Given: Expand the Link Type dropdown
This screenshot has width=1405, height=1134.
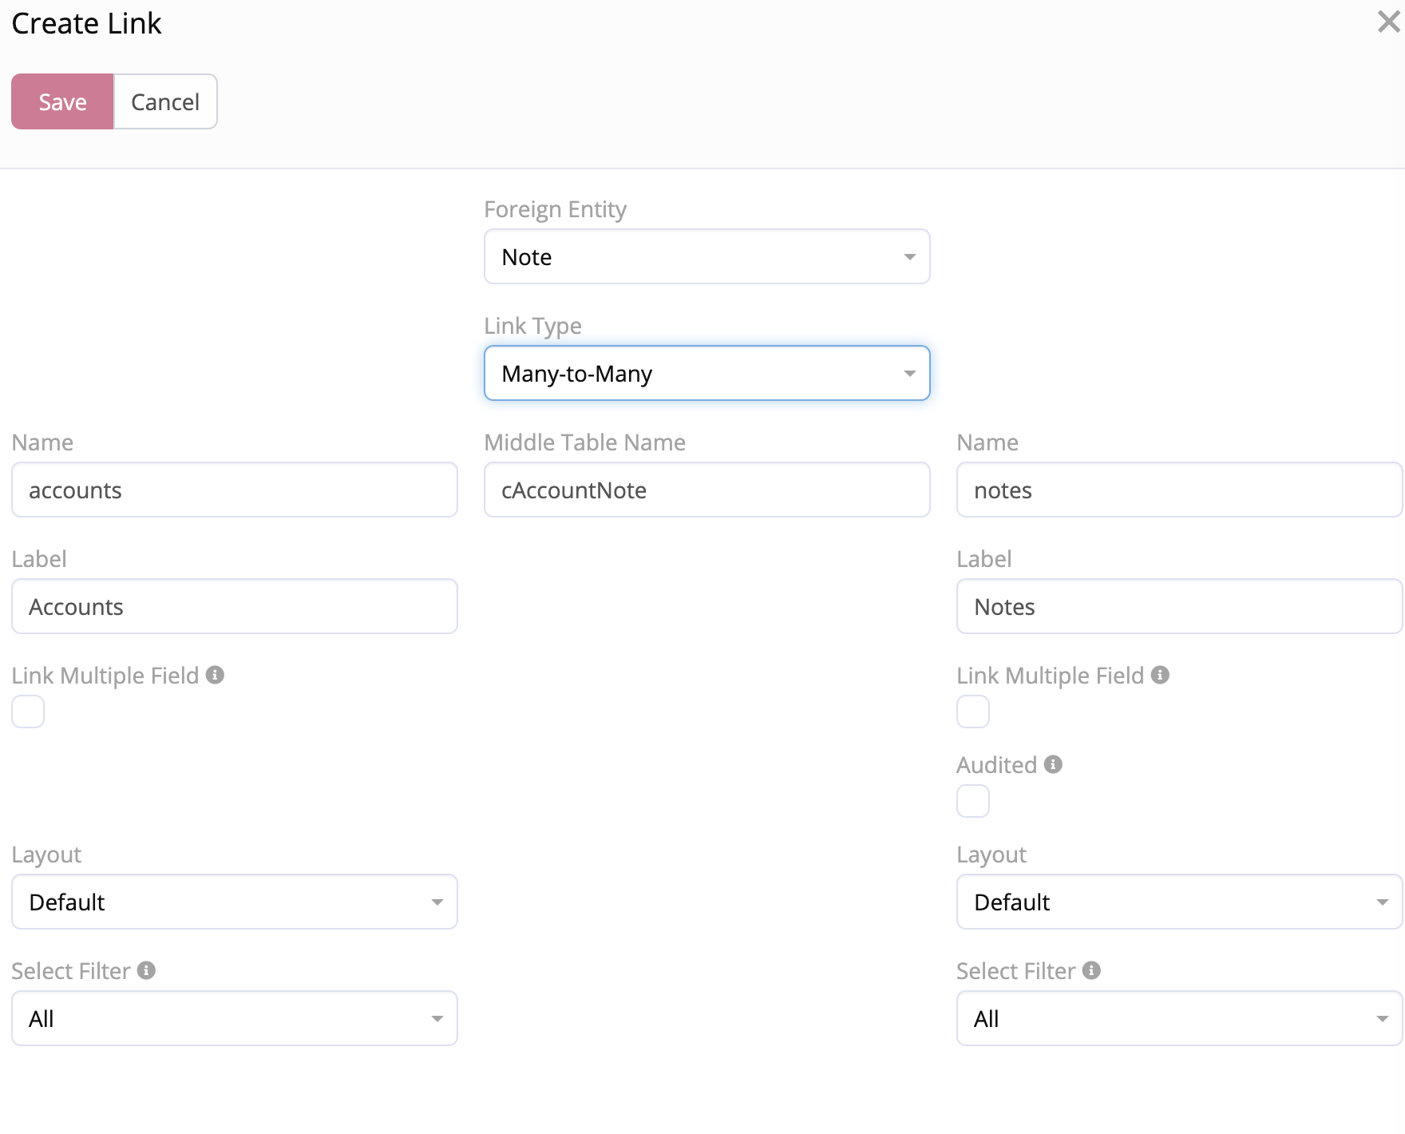Looking at the screenshot, I should pyautogui.click(x=706, y=373).
